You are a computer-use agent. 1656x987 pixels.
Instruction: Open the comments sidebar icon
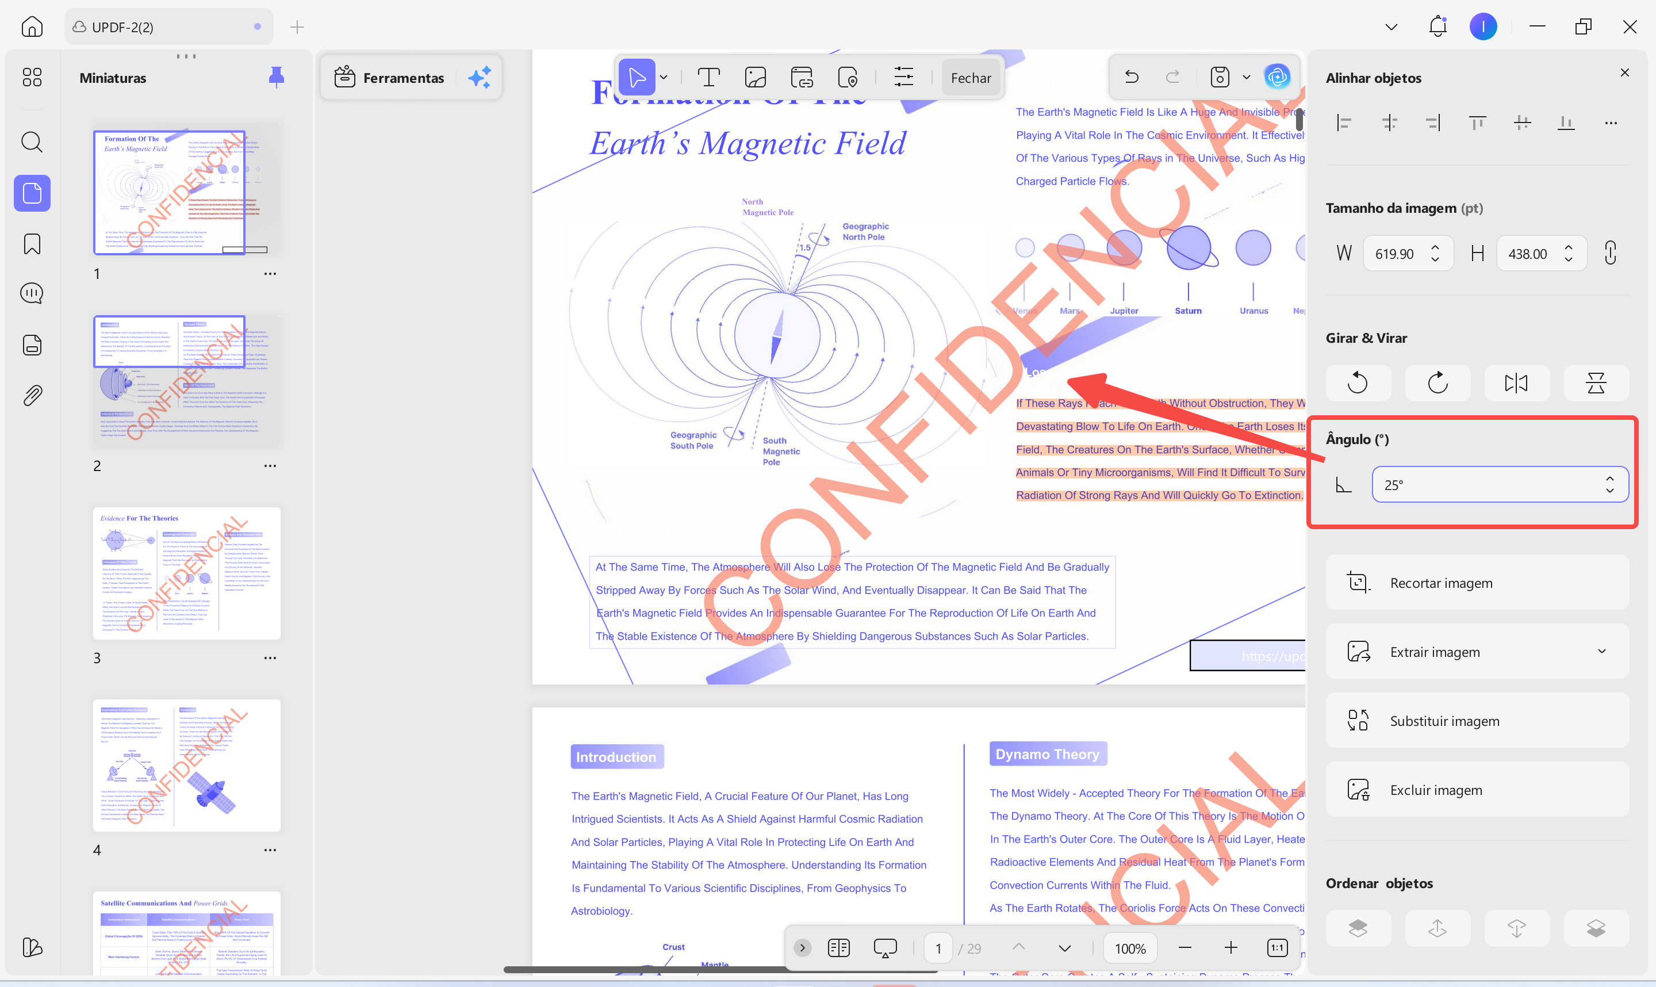(32, 293)
